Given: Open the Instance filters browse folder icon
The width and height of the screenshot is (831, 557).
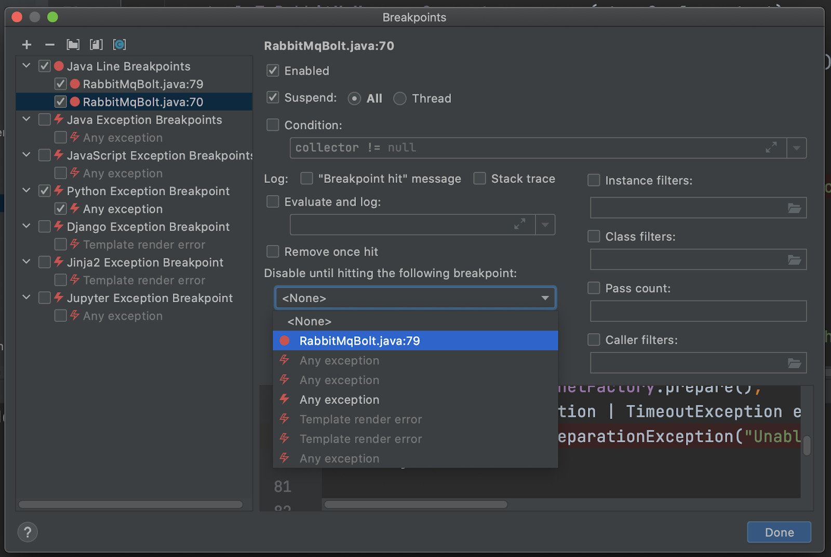Looking at the screenshot, I should coord(794,208).
